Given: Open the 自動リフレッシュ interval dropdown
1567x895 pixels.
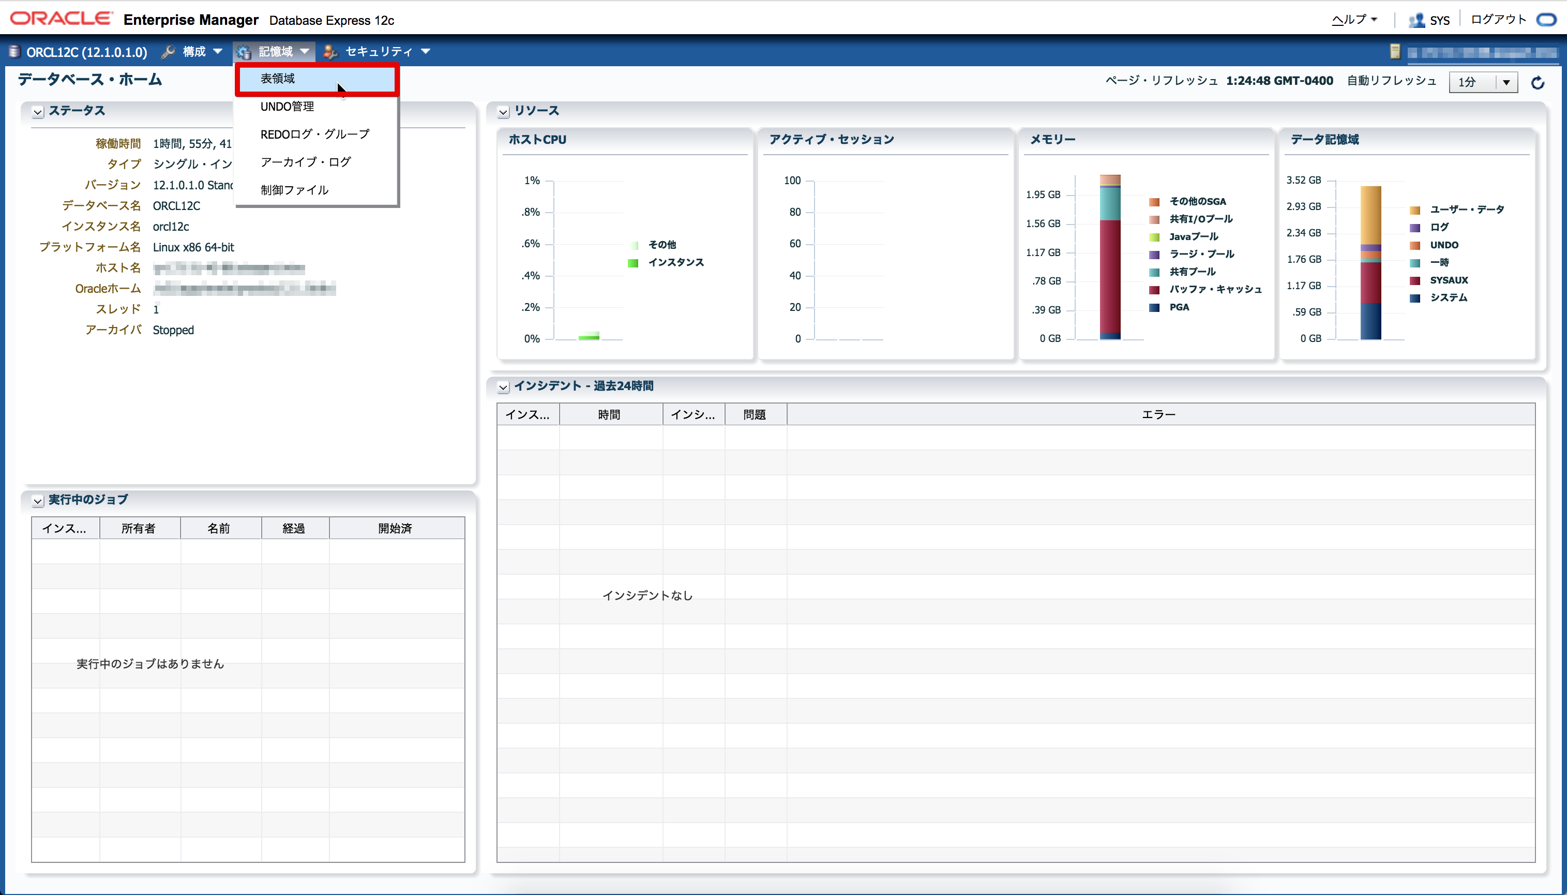Looking at the screenshot, I should (1506, 82).
